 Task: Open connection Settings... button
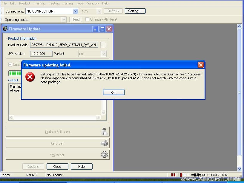tap(135, 11)
